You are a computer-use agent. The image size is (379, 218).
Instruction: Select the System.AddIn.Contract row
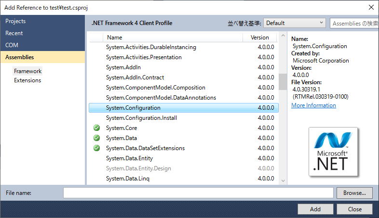pyautogui.click(x=184, y=77)
